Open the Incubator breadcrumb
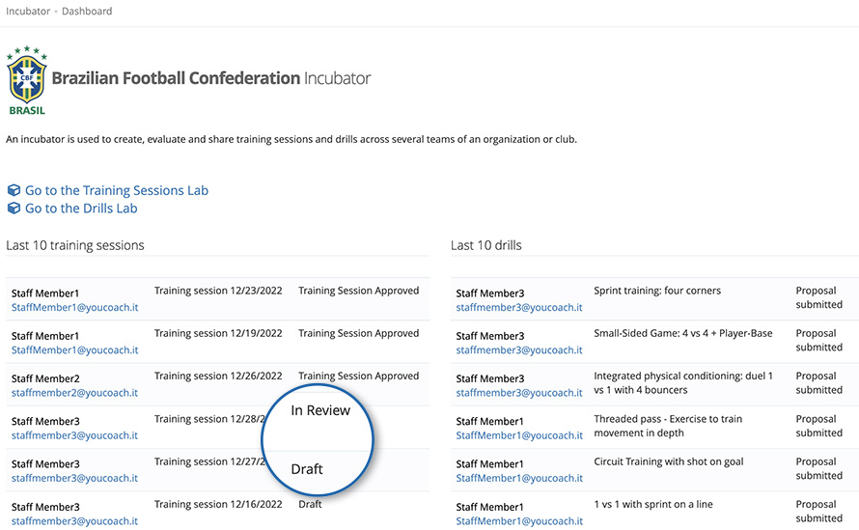This screenshot has width=859, height=530. [28, 11]
